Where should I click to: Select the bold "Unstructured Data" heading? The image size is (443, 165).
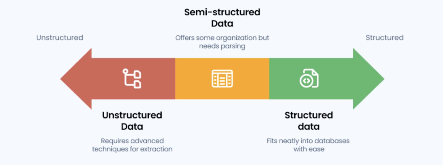pyautogui.click(x=132, y=121)
